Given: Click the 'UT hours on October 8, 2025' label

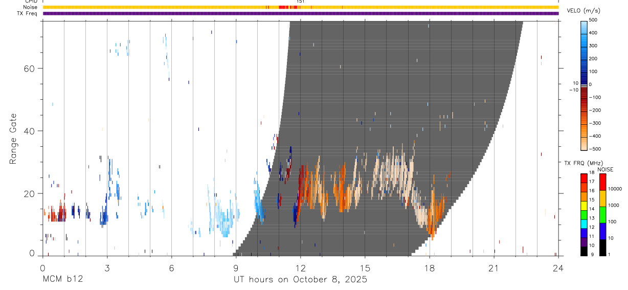Looking at the screenshot, I should pos(301,280).
